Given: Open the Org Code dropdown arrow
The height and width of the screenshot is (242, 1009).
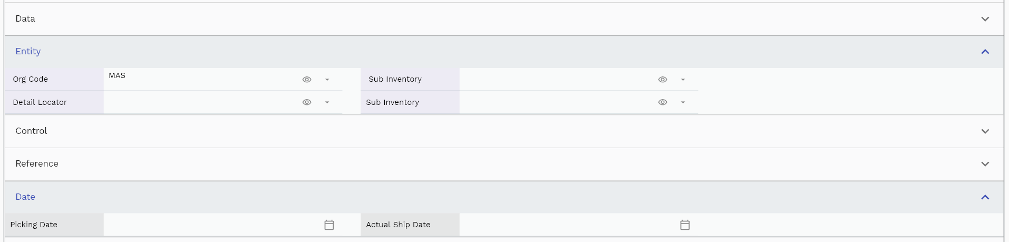Looking at the screenshot, I should [x=327, y=80].
